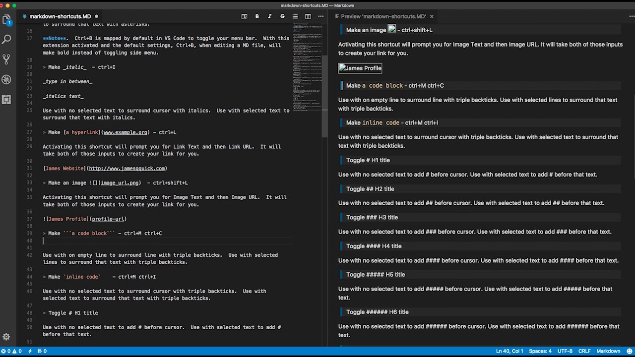Click line number 31 in editor gutter
The image size is (635, 357).
pyautogui.click(x=30, y=169)
